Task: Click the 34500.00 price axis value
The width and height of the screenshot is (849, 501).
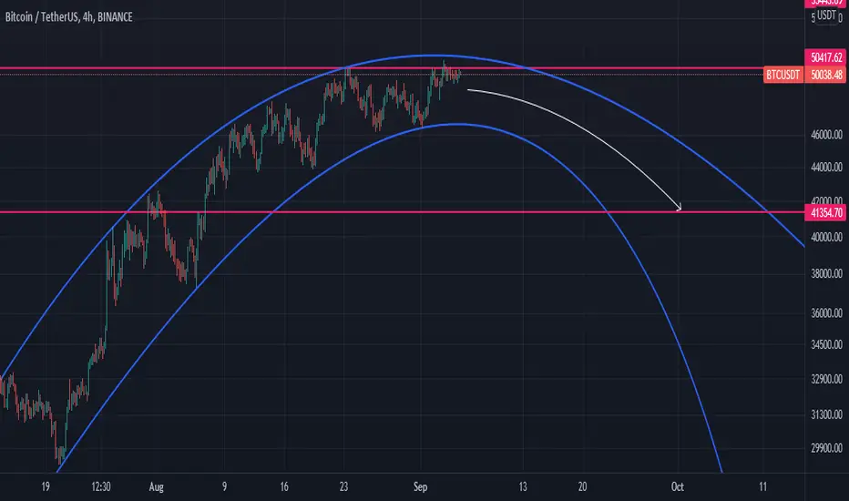Action: (x=826, y=344)
